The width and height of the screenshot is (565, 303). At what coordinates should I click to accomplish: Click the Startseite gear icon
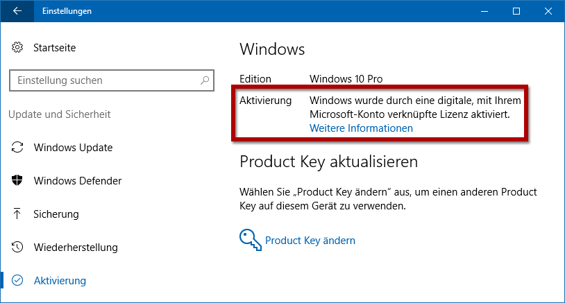pos(17,48)
